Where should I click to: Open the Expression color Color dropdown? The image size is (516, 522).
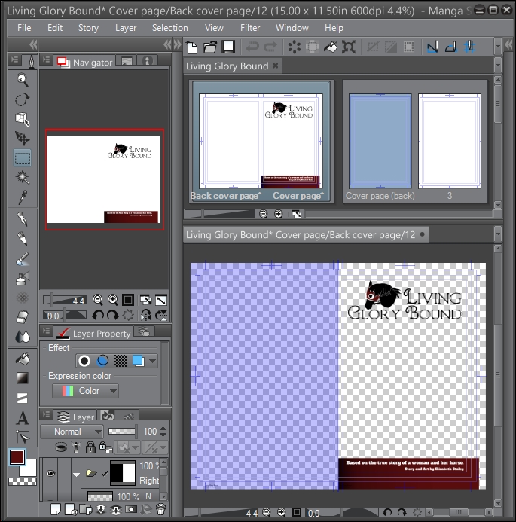coord(85,391)
